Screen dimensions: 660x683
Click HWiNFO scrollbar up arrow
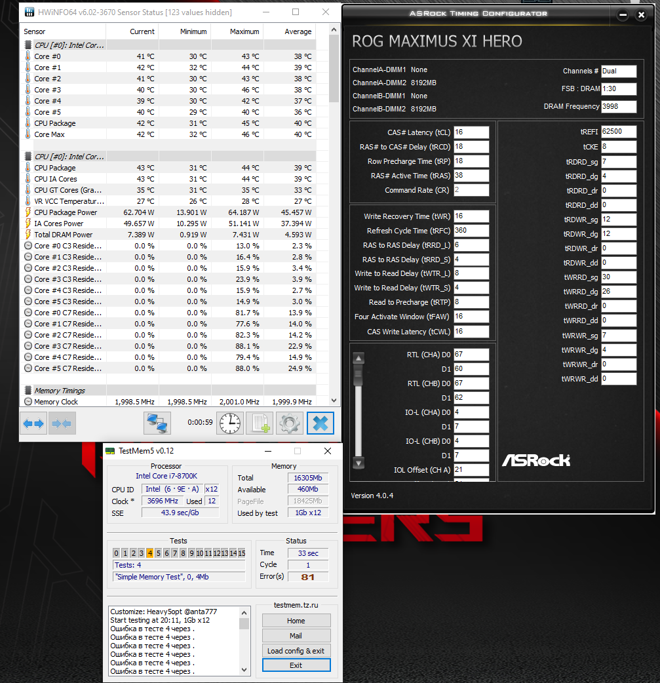334,30
